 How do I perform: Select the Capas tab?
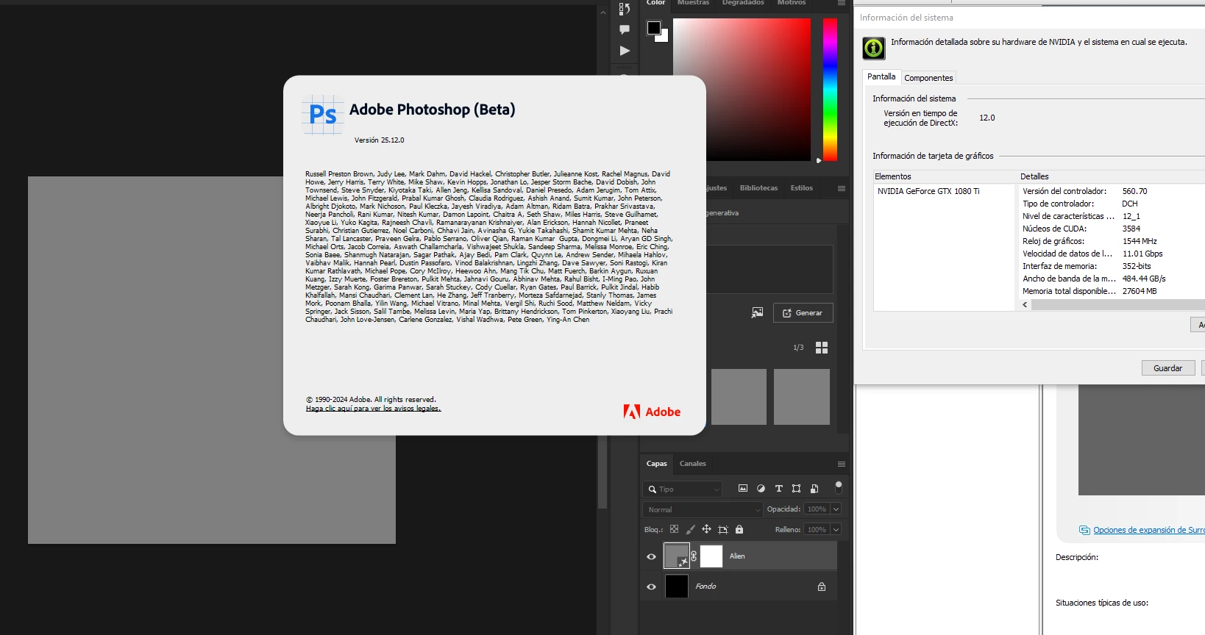click(x=656, y=464)
